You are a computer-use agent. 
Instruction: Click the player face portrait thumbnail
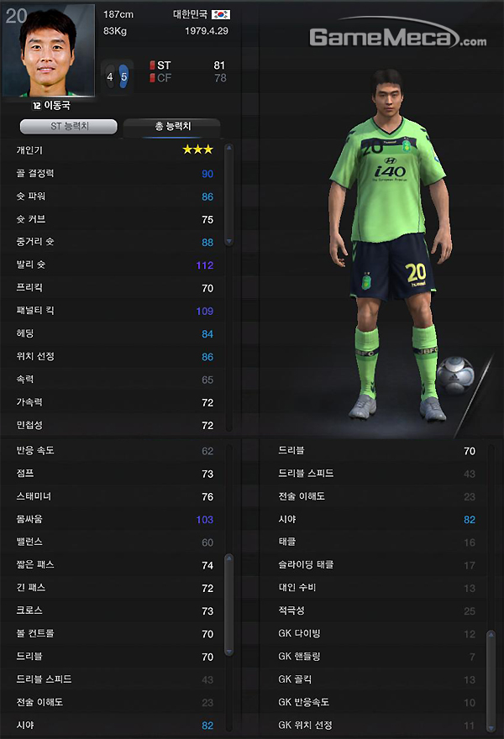[49, 50]
